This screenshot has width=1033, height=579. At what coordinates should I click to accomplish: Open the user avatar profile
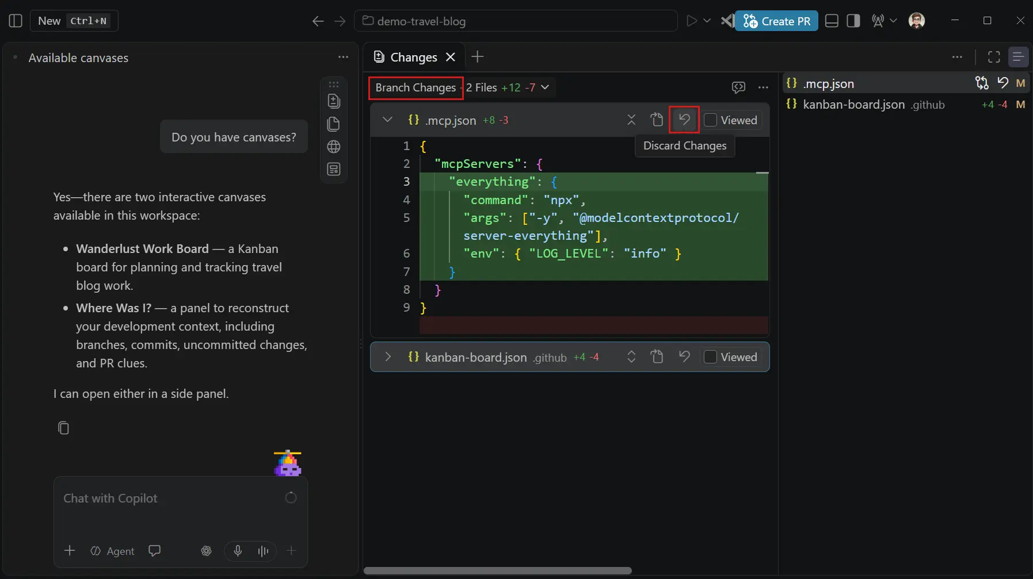(917, 21)
